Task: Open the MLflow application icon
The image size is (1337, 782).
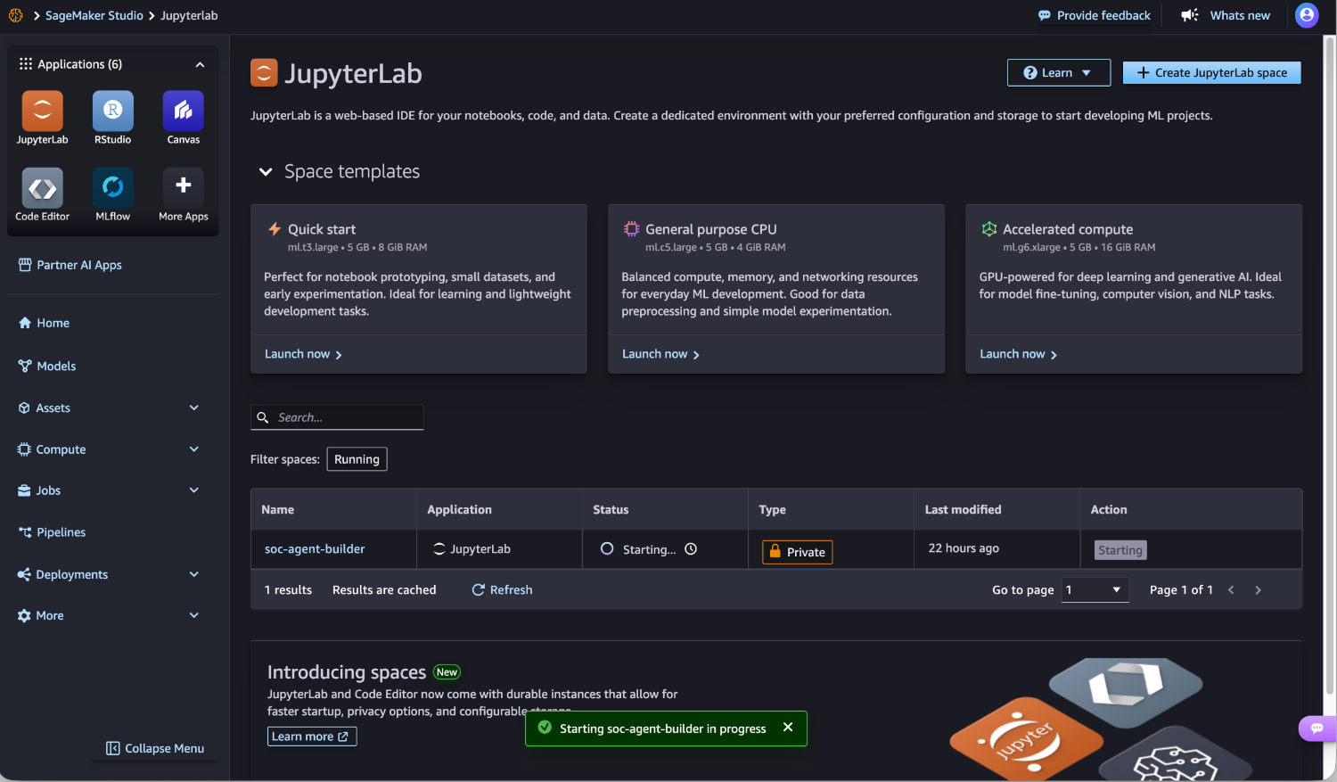Action: click(112, 188)
